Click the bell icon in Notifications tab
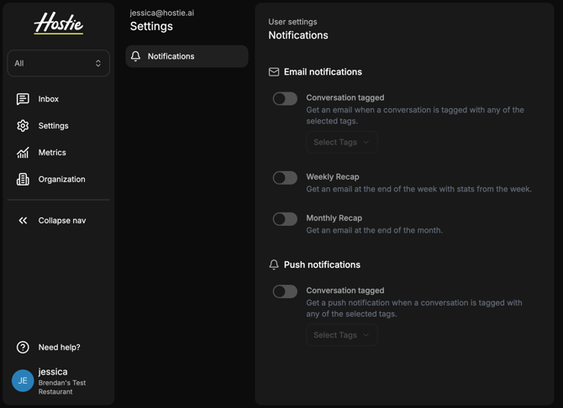 [136, 56]
